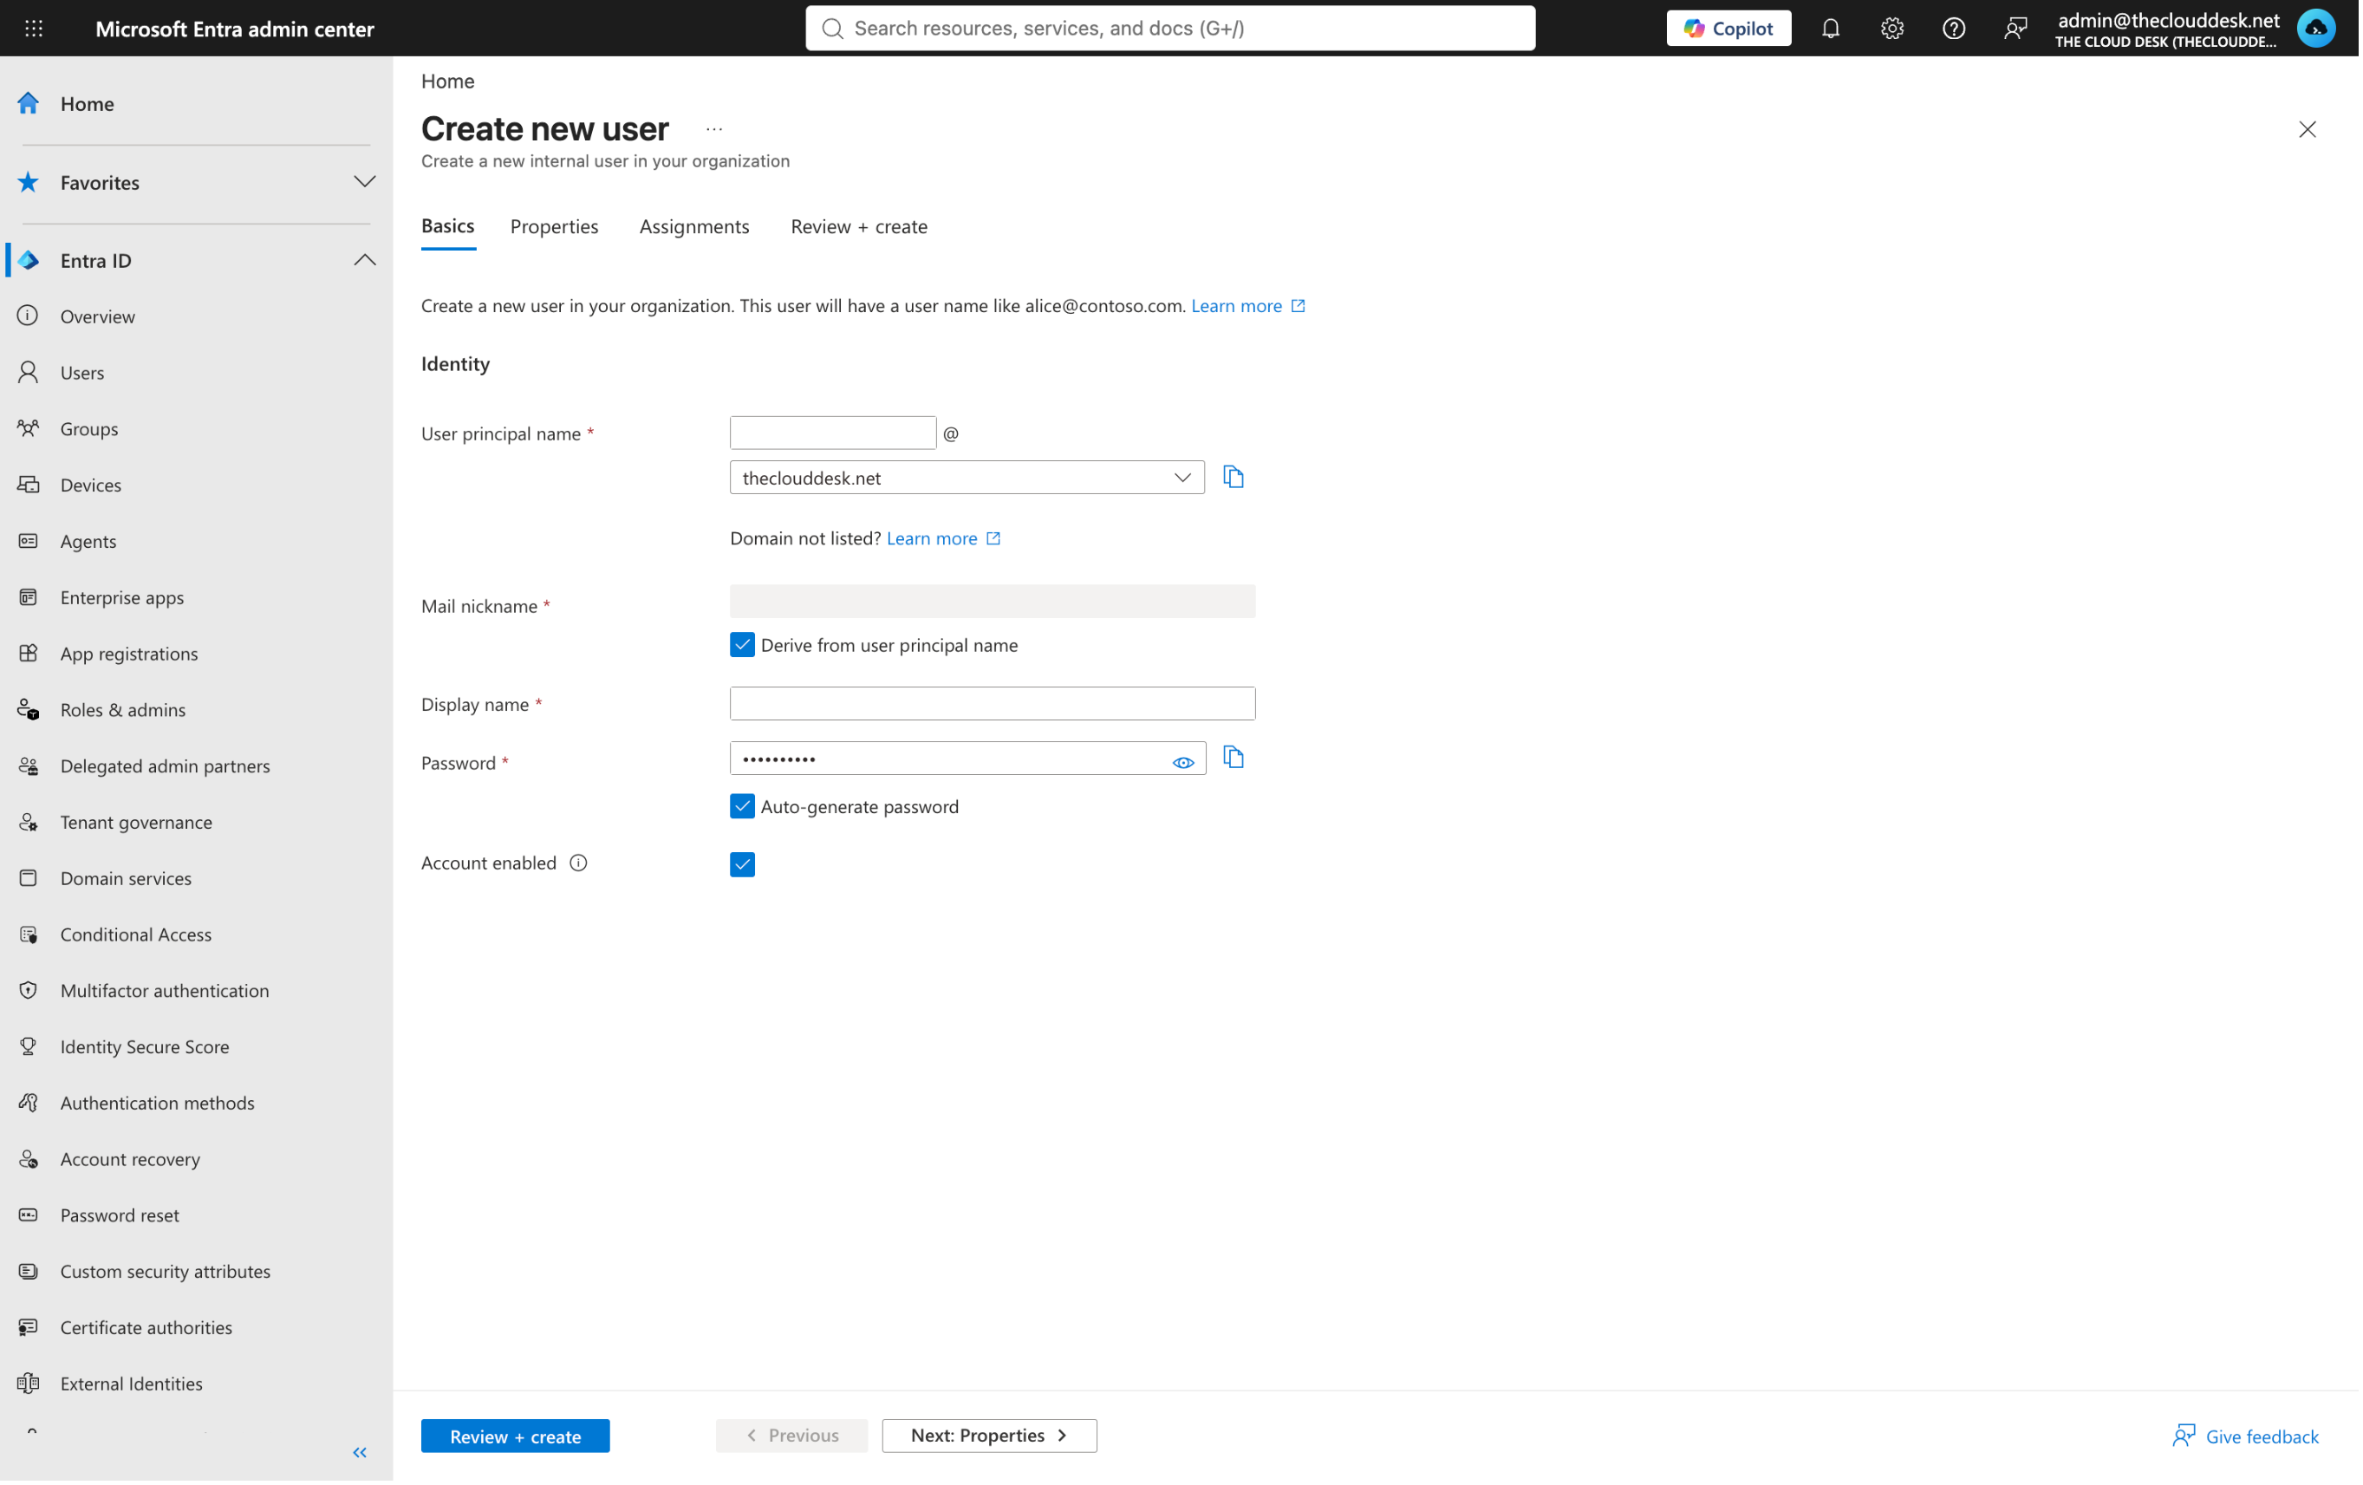
Task: Focus the User principal name field
Action: [832, 433]
